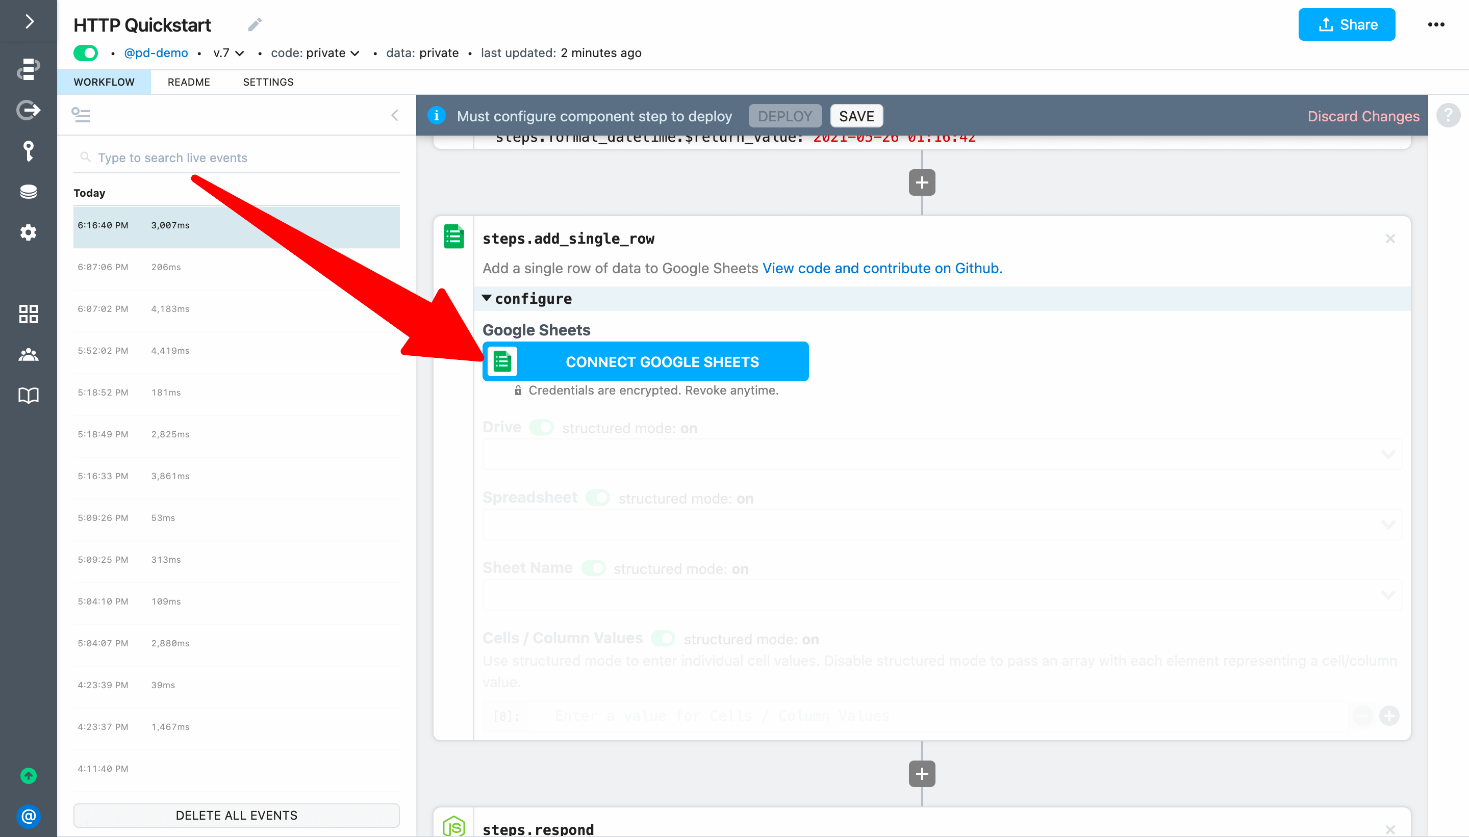Screen dimensions: 1469x837
Task: Open View code and contribute on Github link
Action: 882,269
